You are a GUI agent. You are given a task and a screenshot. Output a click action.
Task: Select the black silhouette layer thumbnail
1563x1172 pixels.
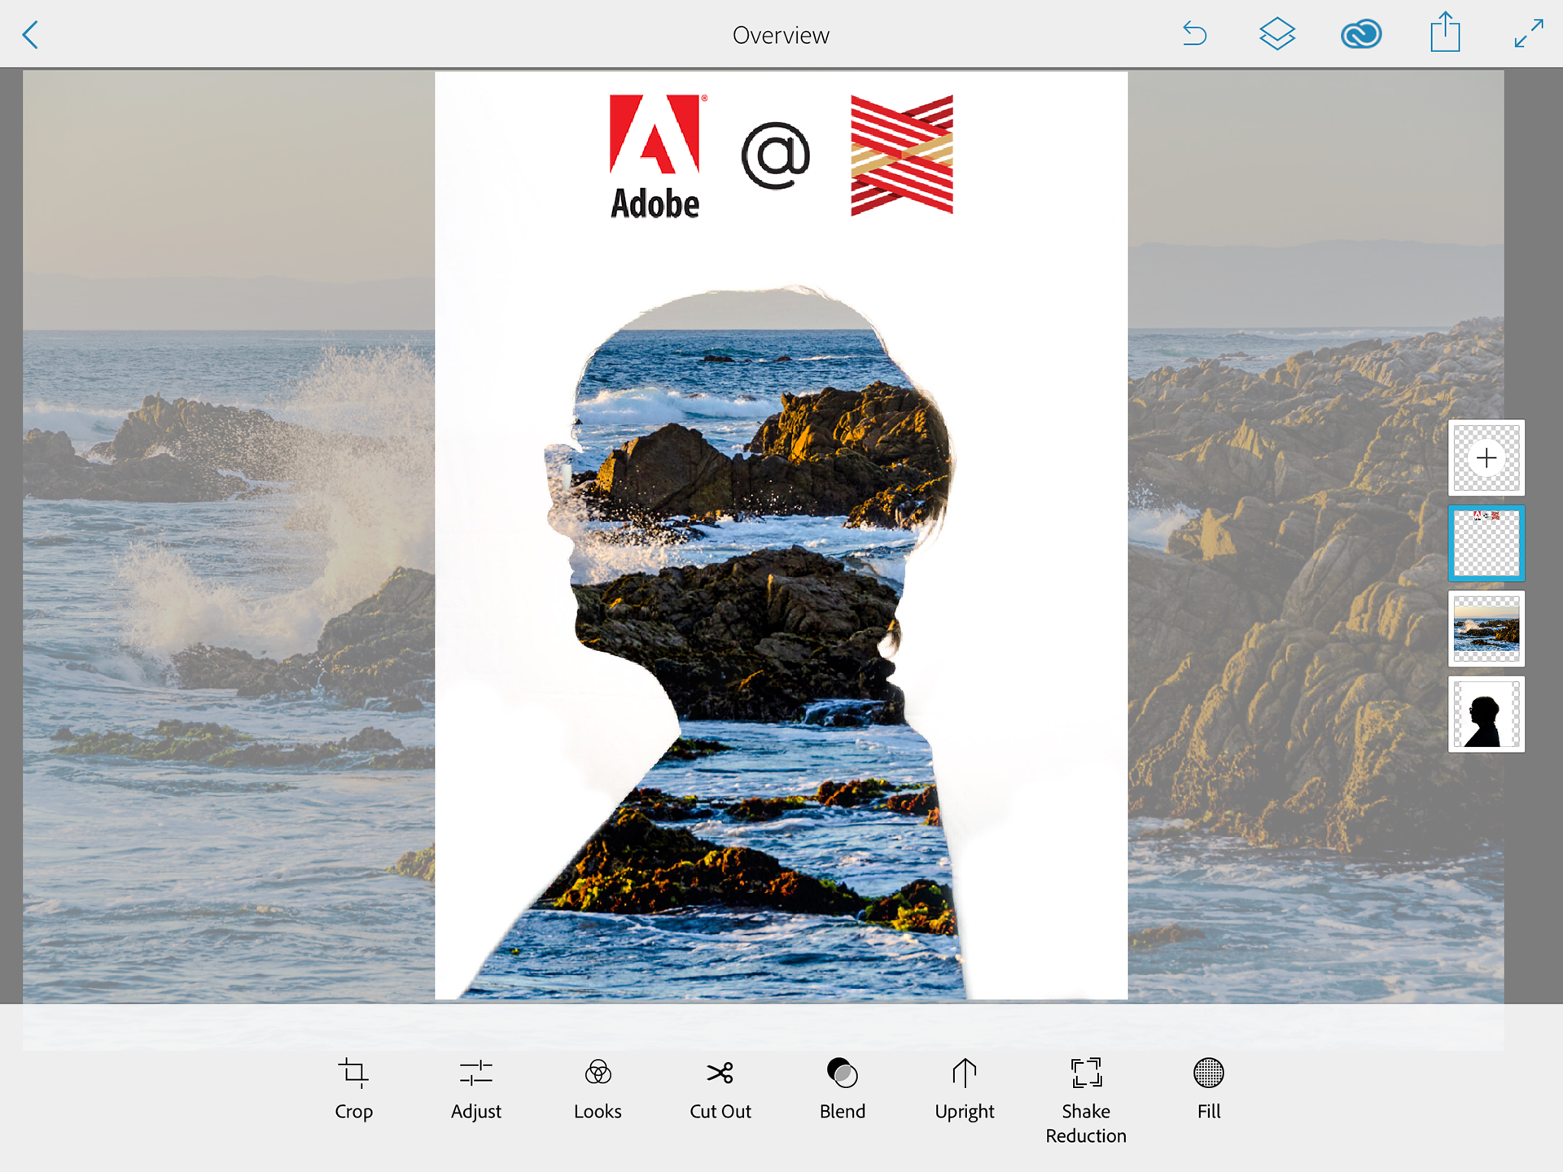1486,714
